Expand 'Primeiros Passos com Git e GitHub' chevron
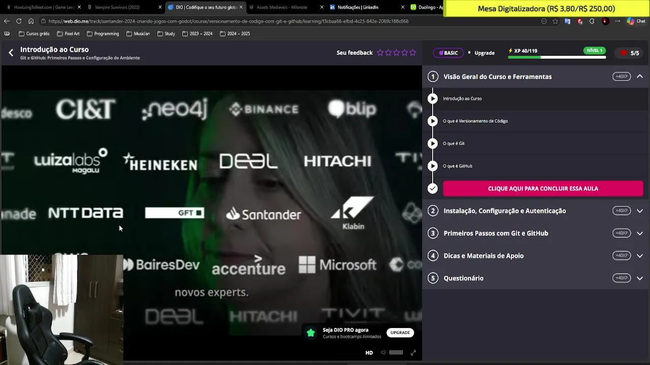 [640, 233]
